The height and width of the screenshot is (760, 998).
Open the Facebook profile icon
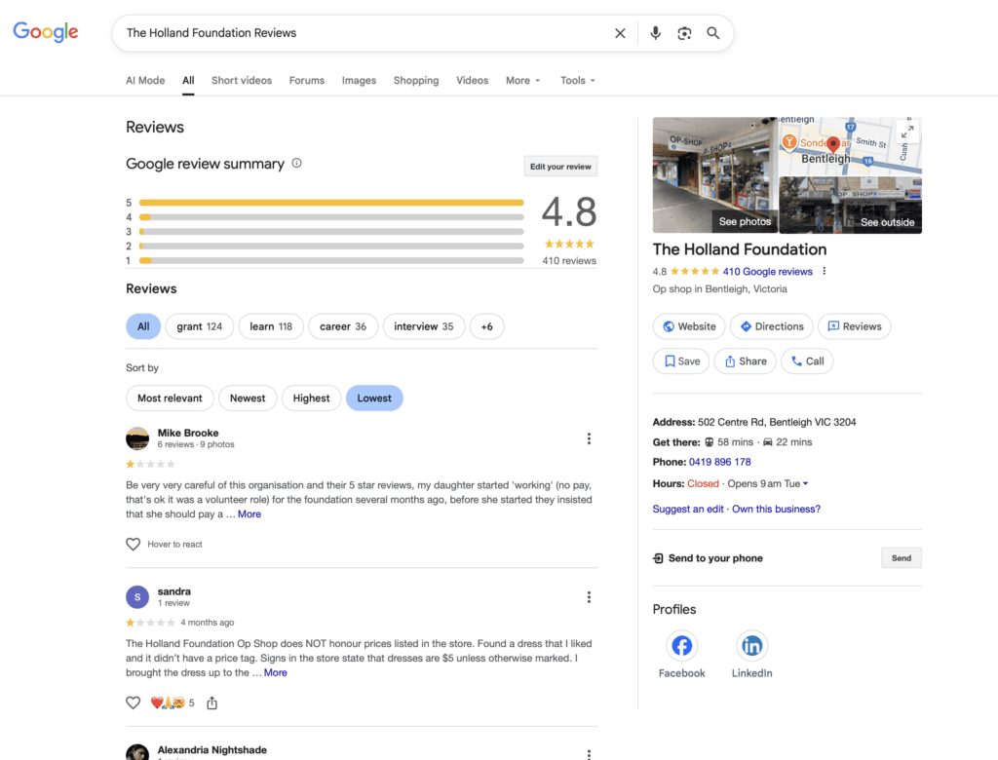pos(681,646)
